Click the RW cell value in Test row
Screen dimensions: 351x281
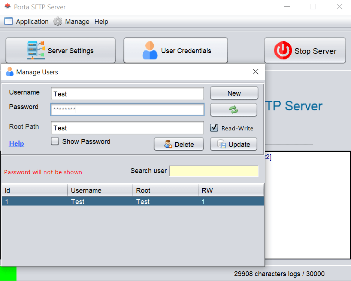[231, 201]
